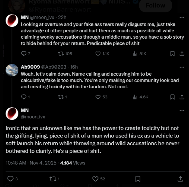The image size is (189, 187).
Task: Open the @Ab90093 profile link
Action: pos(54,67)
